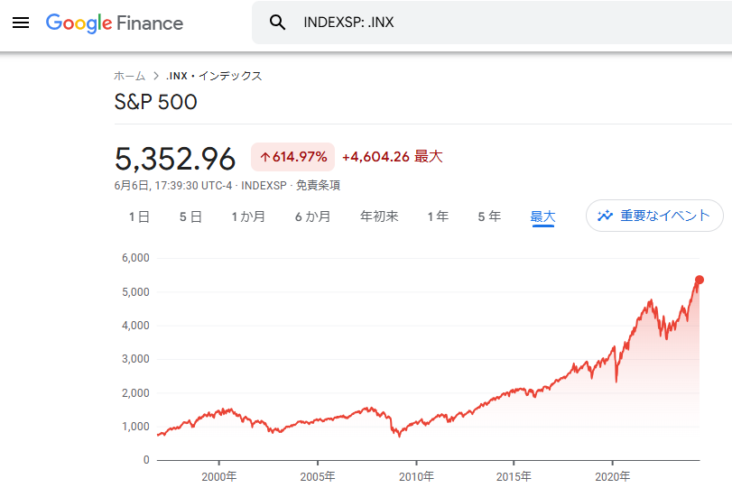The image size is (732, 497).
Task: Select the 5日 time range tab
Action: tap(190, 216)
